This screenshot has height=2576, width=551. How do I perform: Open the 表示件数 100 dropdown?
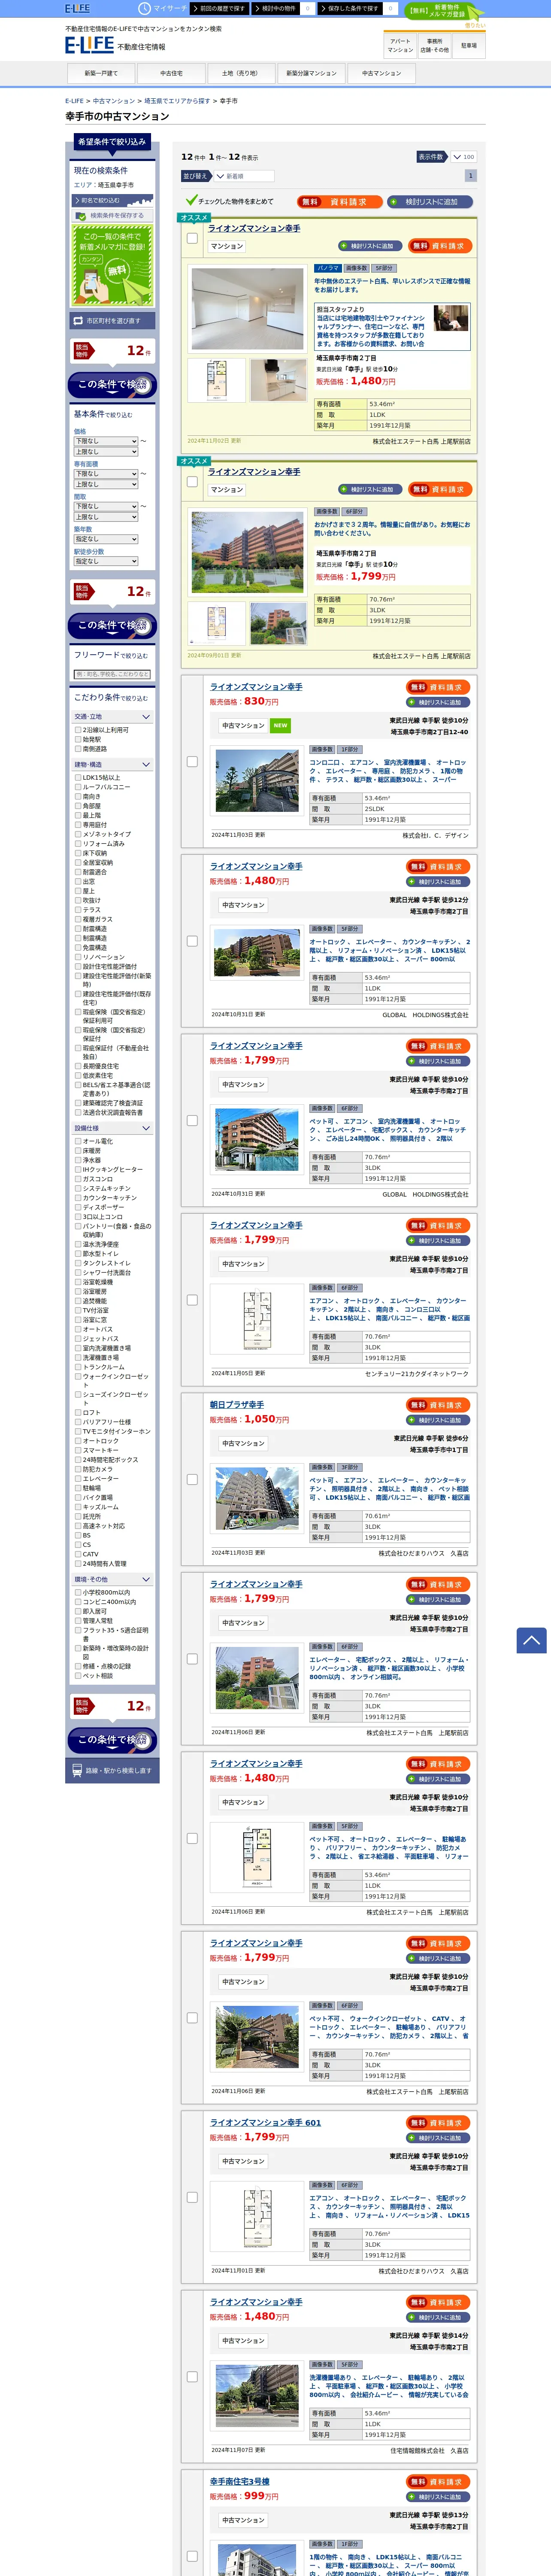click(463, 157)
